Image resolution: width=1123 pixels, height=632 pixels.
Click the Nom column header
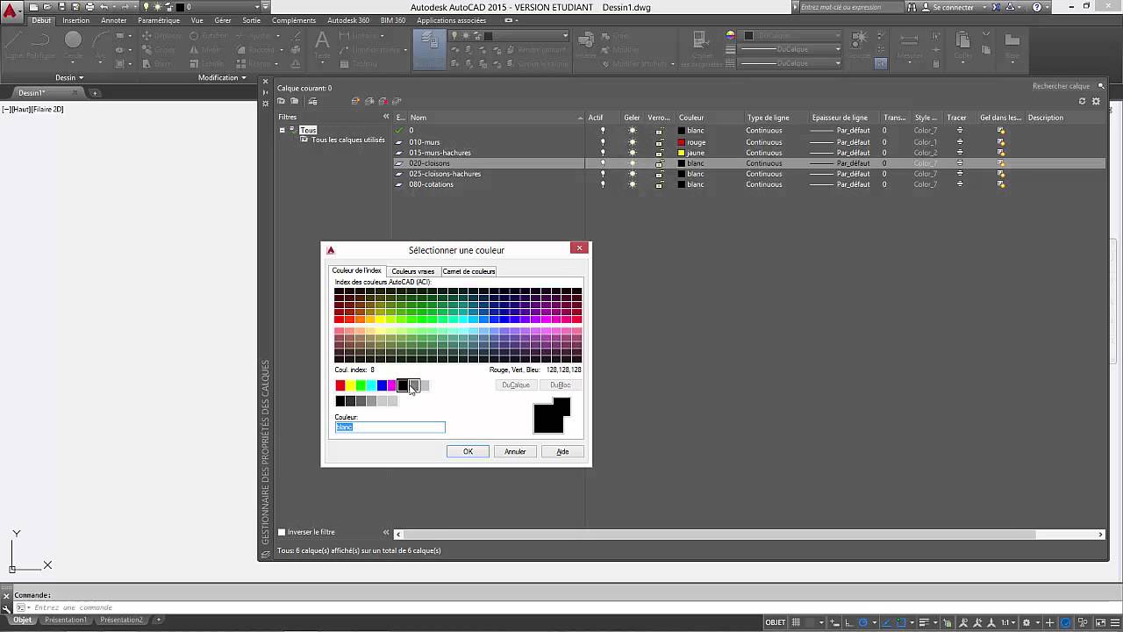click(496, 118)
